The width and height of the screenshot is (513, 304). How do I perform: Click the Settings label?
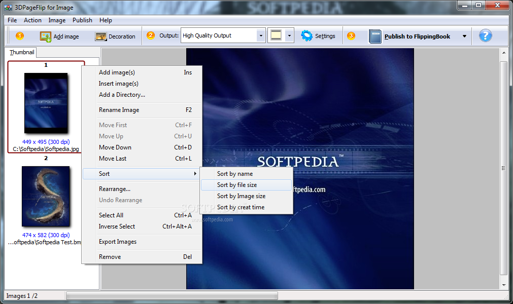325,36
